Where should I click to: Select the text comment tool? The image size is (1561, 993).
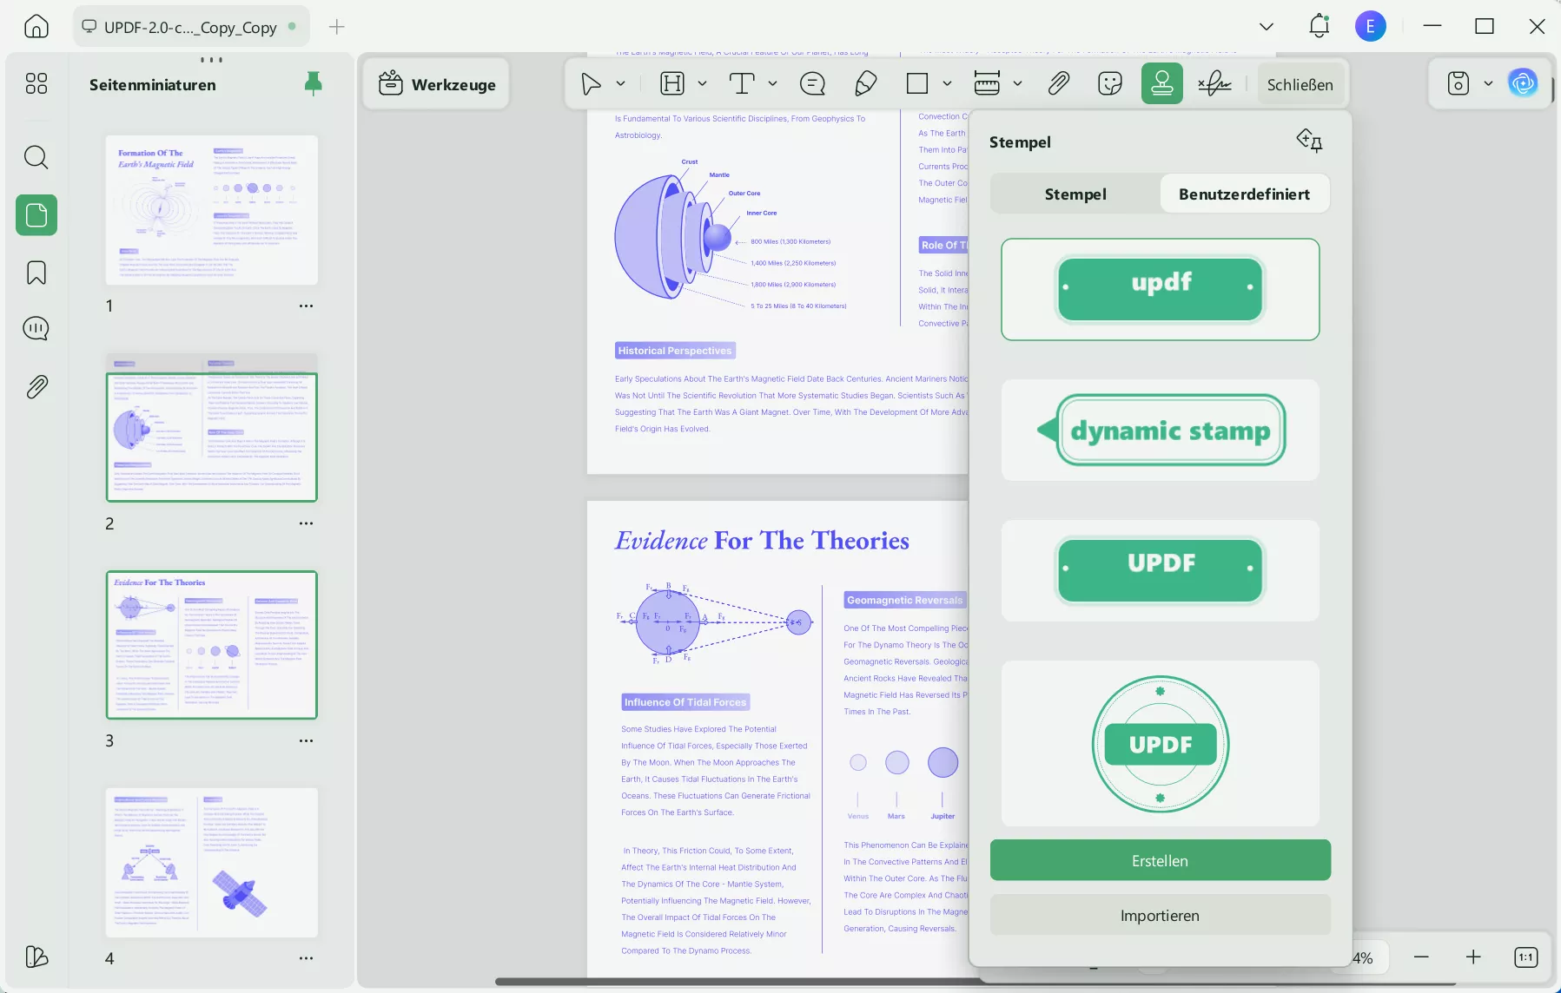[742, 83]
